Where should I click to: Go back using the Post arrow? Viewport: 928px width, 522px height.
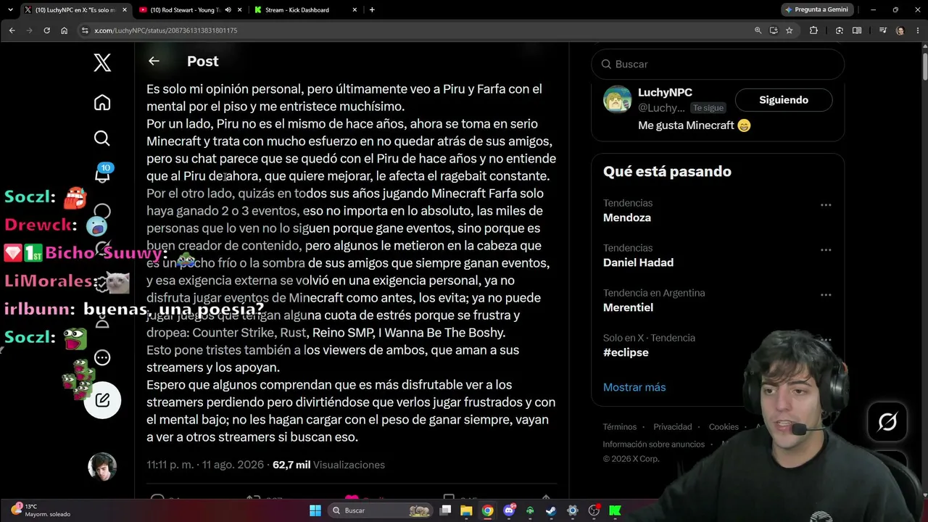pos(154,62)
